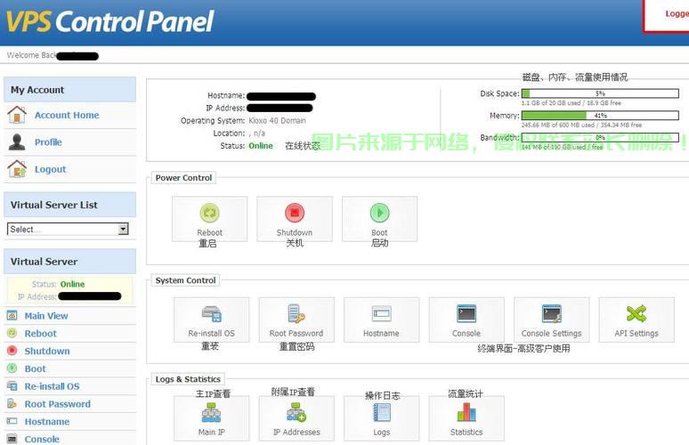Click the My Account section header
This screenshot has width=689, height=445.
(69, 90)
